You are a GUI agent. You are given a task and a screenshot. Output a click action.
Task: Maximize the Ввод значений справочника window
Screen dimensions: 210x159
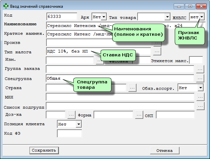pyautogui.click(x=190, y=6)
